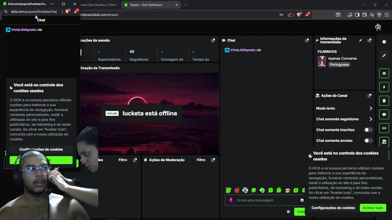The image size is (392, 220).
Task: Close the Stream - Kick Dashboard tab
Action: point(177,5)
